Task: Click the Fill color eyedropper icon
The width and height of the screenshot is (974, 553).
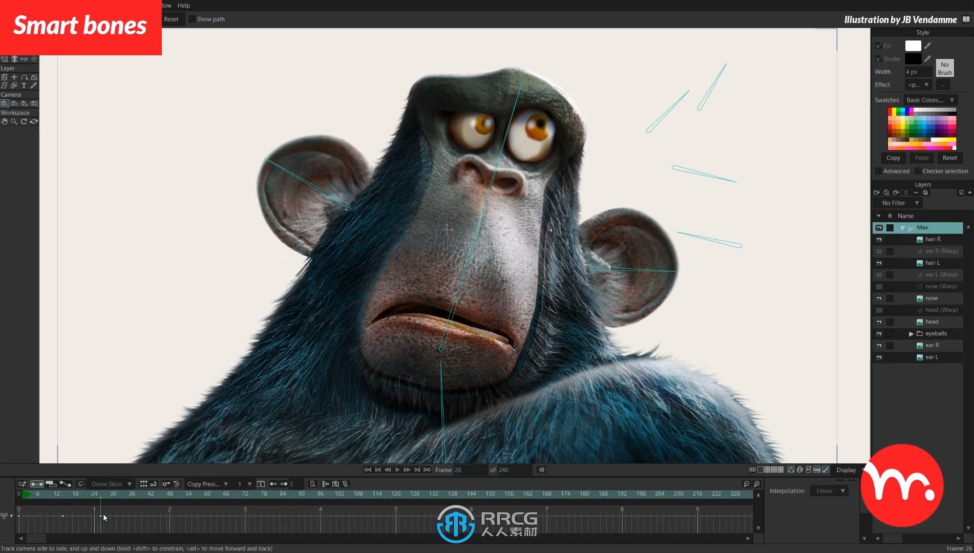Action: point(927,46)
